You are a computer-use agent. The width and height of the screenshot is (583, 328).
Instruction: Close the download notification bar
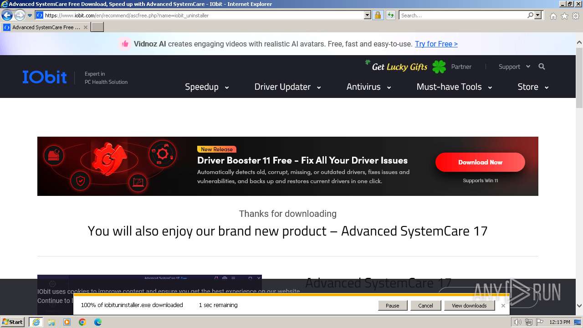point(503,306)
